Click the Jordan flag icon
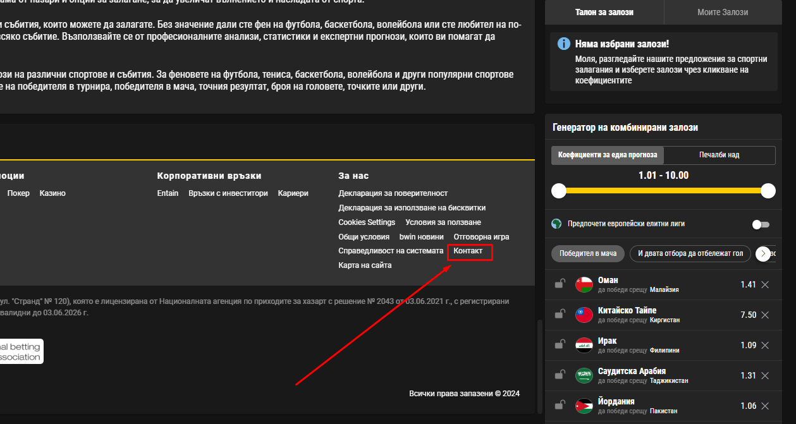The width and height of the screenshot is (796, 424). (584, 406)
